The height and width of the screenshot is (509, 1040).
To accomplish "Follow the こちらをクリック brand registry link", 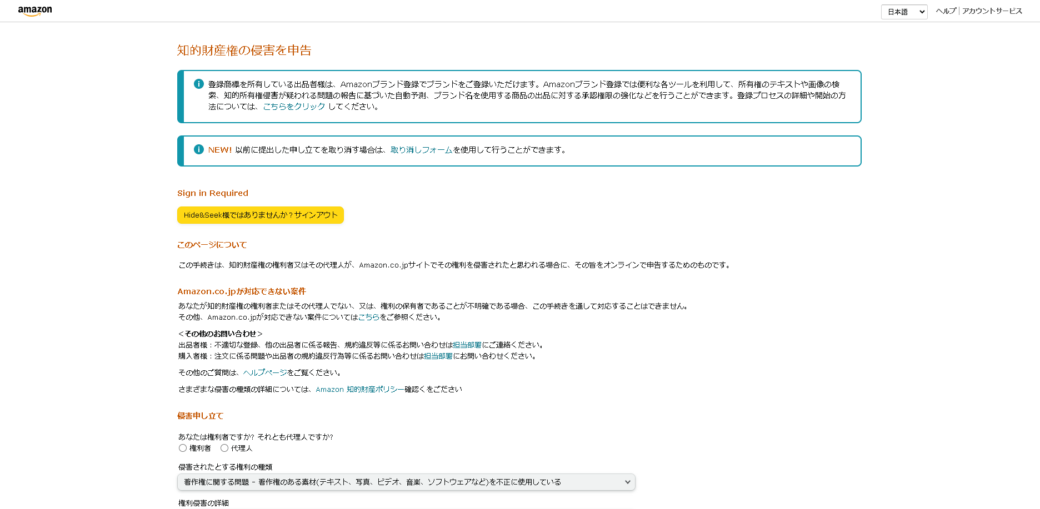I will pos(294,107).
